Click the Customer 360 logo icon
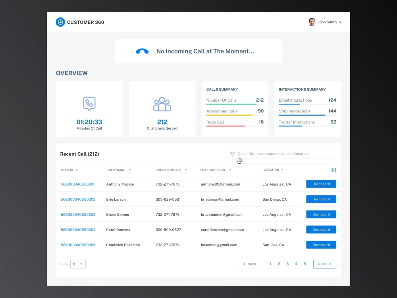Image resolution: width=397 pixels, height=298 pixels. tap(60, 22)
